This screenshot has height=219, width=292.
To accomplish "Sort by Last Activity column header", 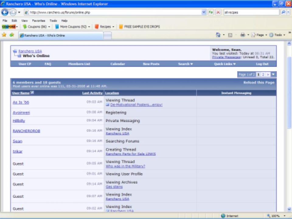I will [92, 93].
